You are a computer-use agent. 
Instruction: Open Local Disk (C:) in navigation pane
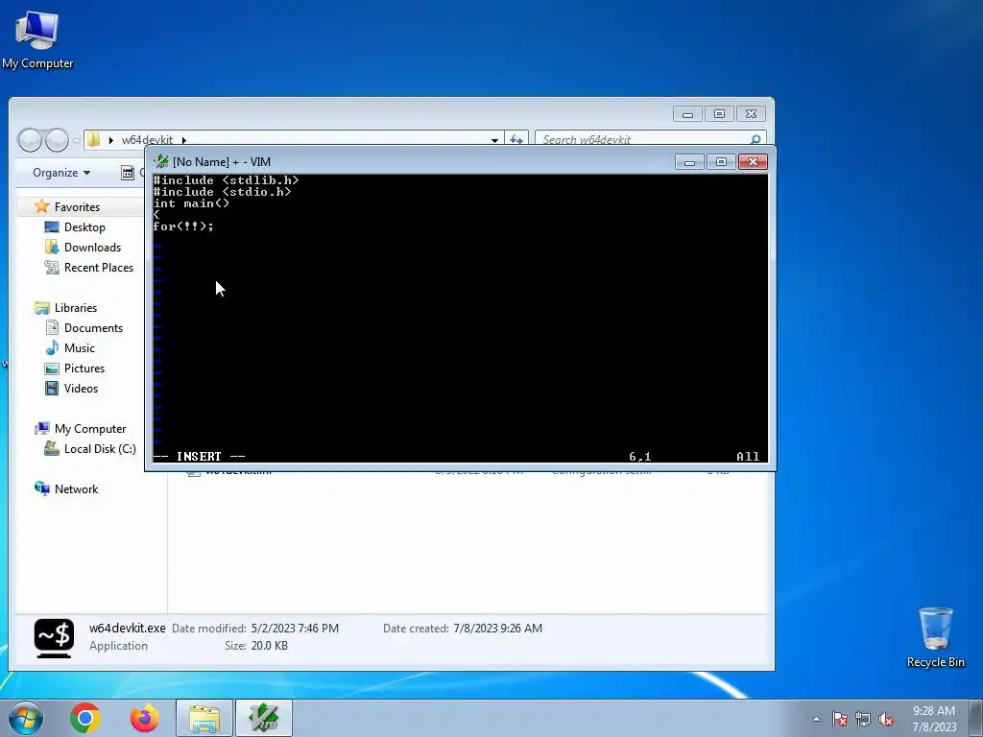click(100, 449)
